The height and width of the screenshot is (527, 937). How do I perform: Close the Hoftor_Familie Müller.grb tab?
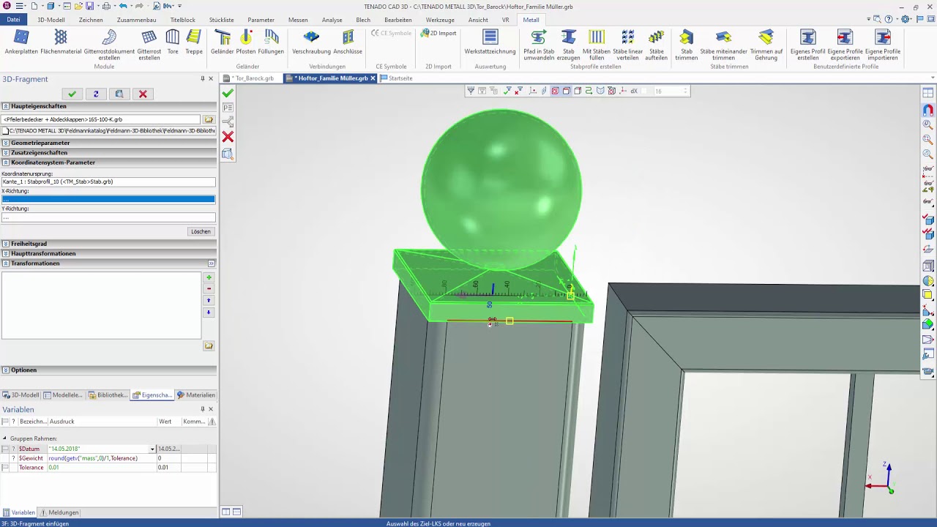373,78
